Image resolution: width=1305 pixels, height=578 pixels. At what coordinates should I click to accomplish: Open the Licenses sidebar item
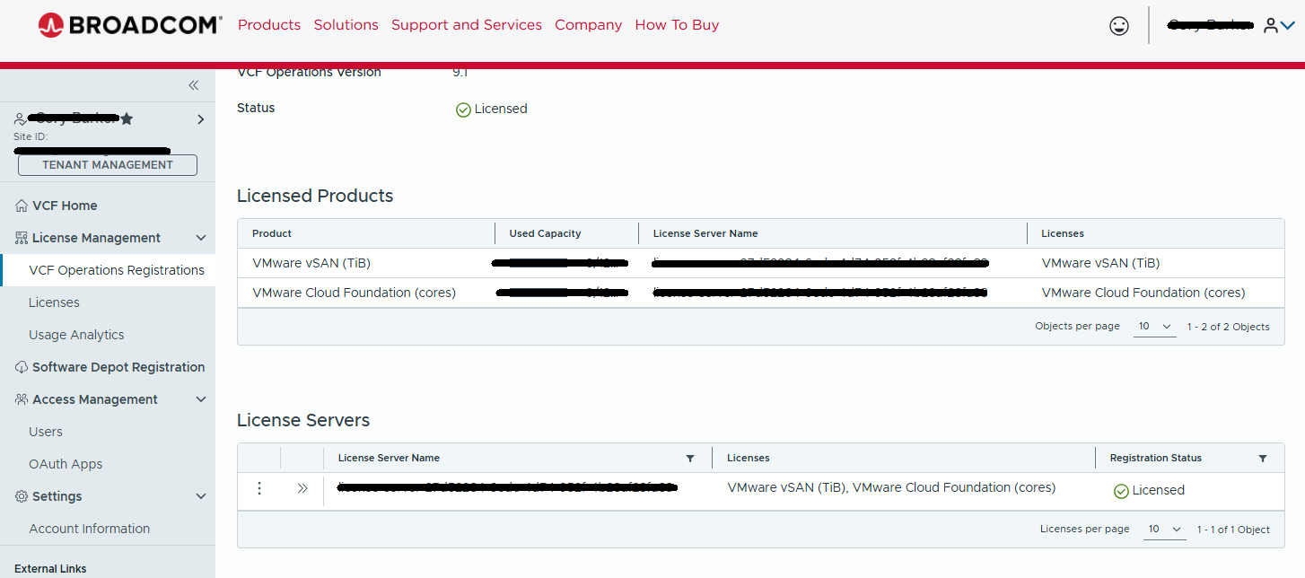[x=54, y=302]
